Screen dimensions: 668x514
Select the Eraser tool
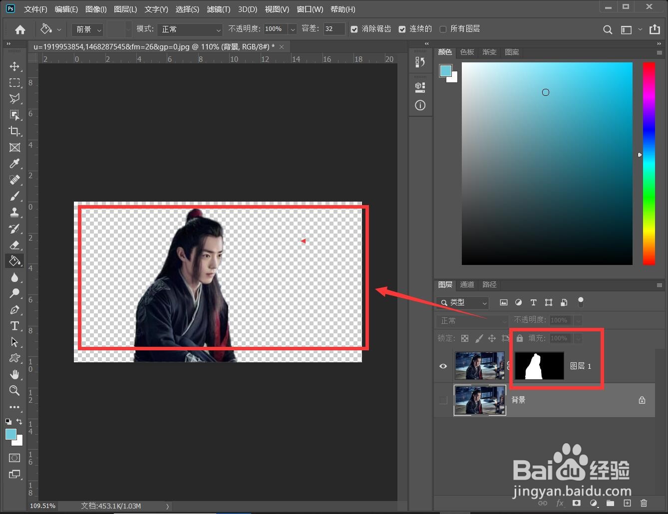pyautogui.click(x=14, y=245)
